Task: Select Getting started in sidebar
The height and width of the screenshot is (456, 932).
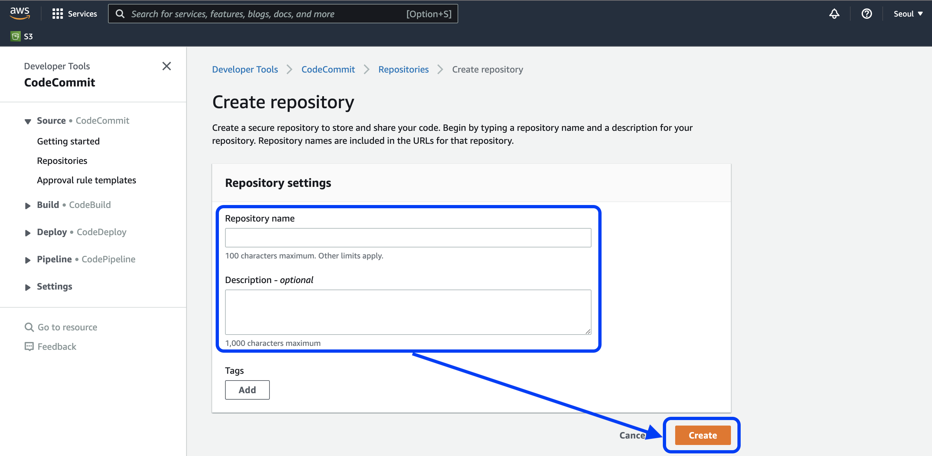Action: coord(68,141)
